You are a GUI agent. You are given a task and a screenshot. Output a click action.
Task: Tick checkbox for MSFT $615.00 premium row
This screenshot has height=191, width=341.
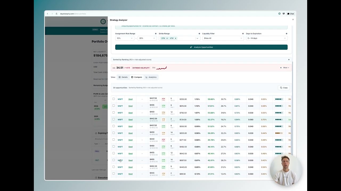[x=113, y=106]
